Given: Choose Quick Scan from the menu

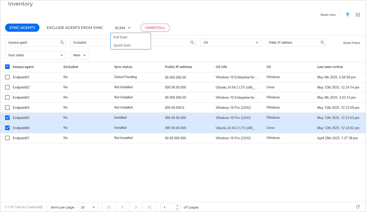Looking at the screenshot, I should [x=122, y=45].
